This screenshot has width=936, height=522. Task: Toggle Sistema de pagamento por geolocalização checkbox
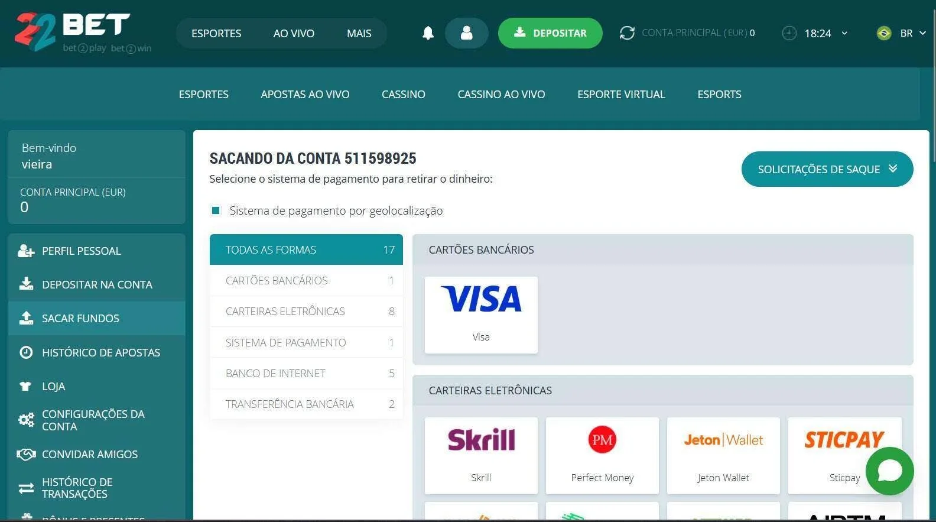tap(216, 210)
